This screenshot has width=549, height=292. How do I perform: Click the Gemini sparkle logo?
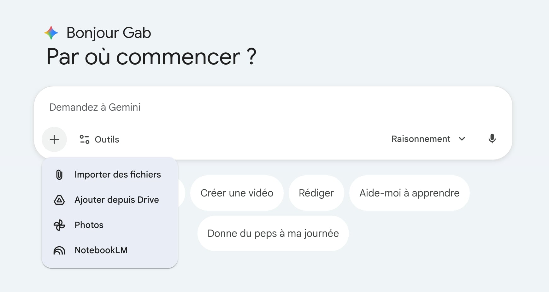coord(51,33)
